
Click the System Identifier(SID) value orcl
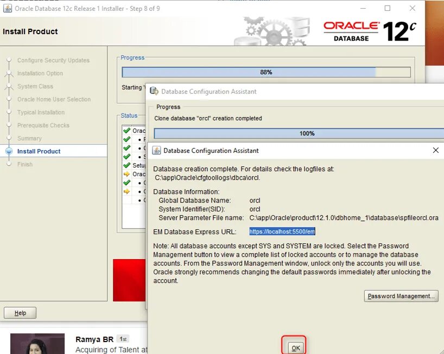255,209
